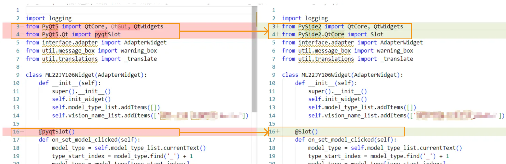The image size is (506, 164).
Task: Click line number 9 in the left gutter
Action: click(18, 75)
